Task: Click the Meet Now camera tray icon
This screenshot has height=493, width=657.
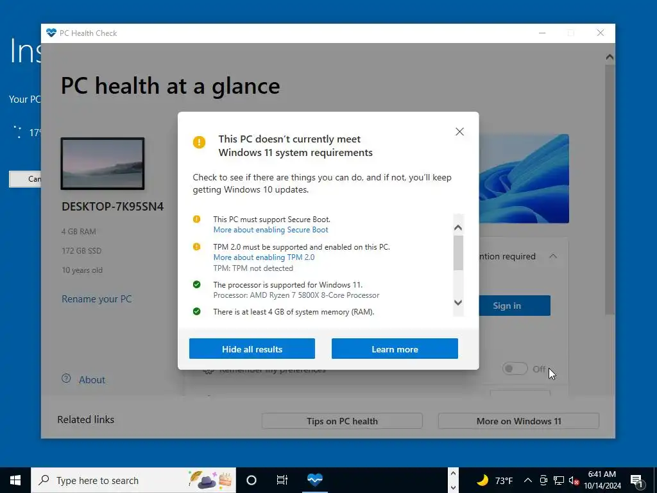Action: click(543, 480)
